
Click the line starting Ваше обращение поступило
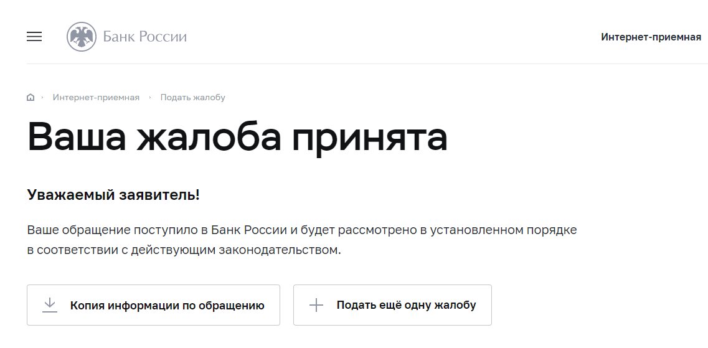click(x=302, y=230)
